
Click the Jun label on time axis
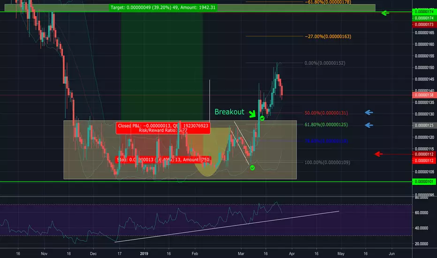(x=392, y=253)
